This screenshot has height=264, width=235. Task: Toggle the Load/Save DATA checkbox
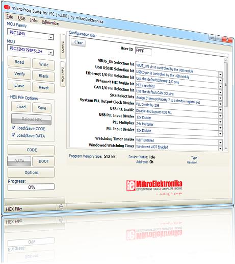point(13,135)
